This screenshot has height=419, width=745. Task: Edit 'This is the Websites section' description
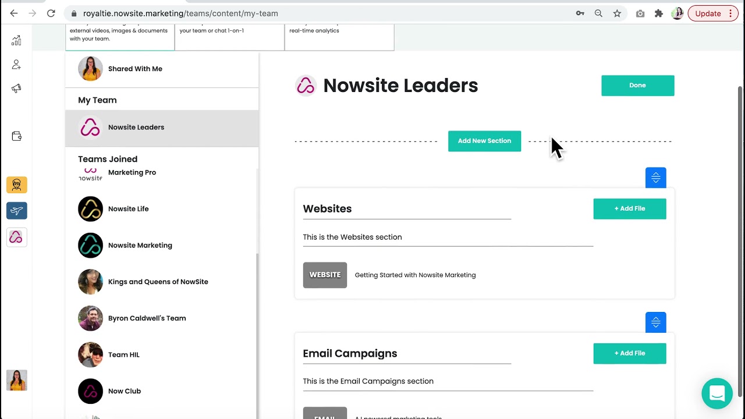point(448,237)
